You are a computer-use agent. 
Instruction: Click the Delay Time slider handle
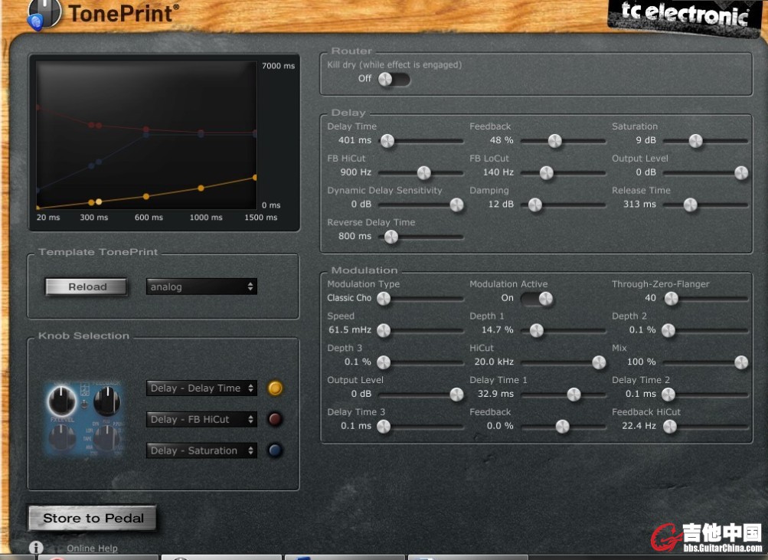tap(387, 141)
